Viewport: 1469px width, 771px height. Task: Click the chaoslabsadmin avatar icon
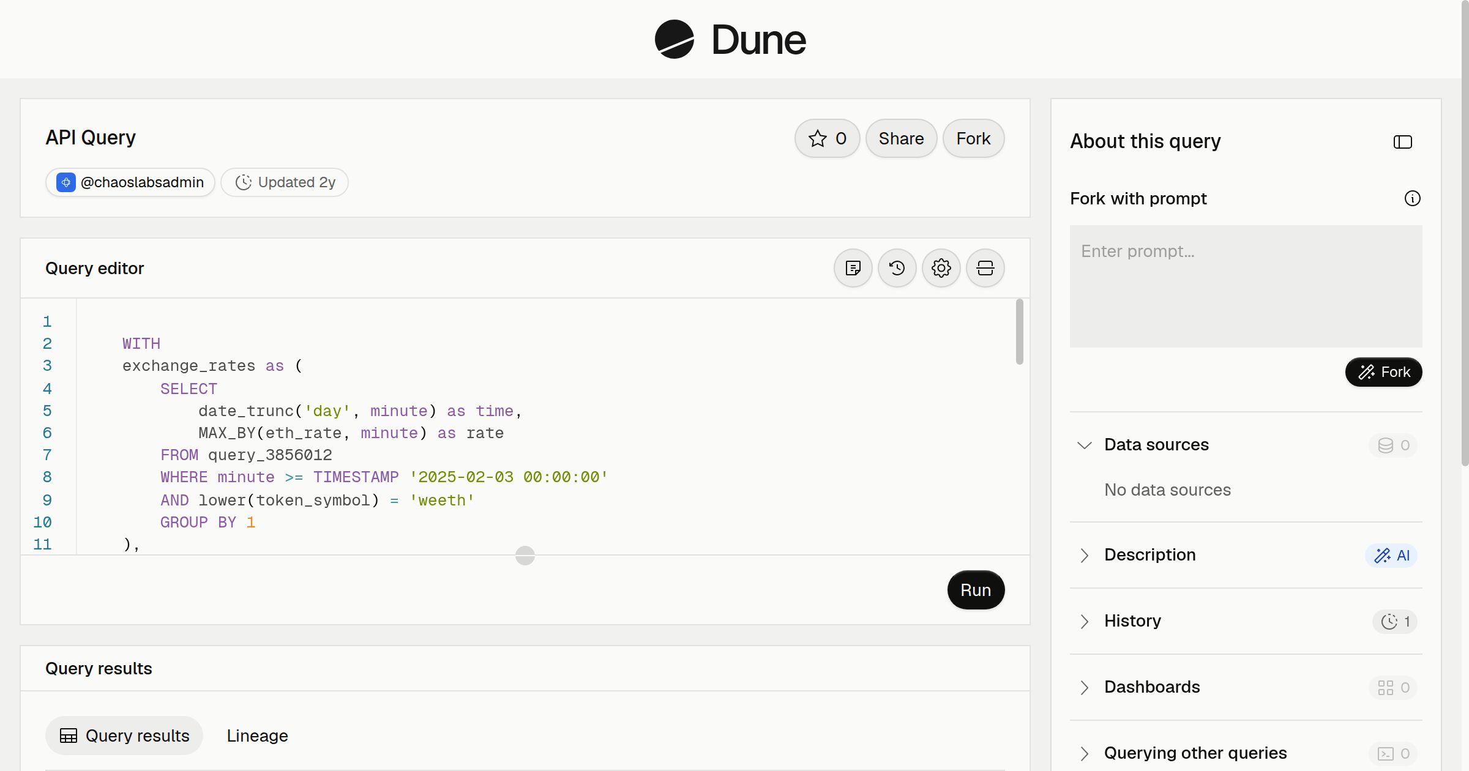(x=65, y=182)
